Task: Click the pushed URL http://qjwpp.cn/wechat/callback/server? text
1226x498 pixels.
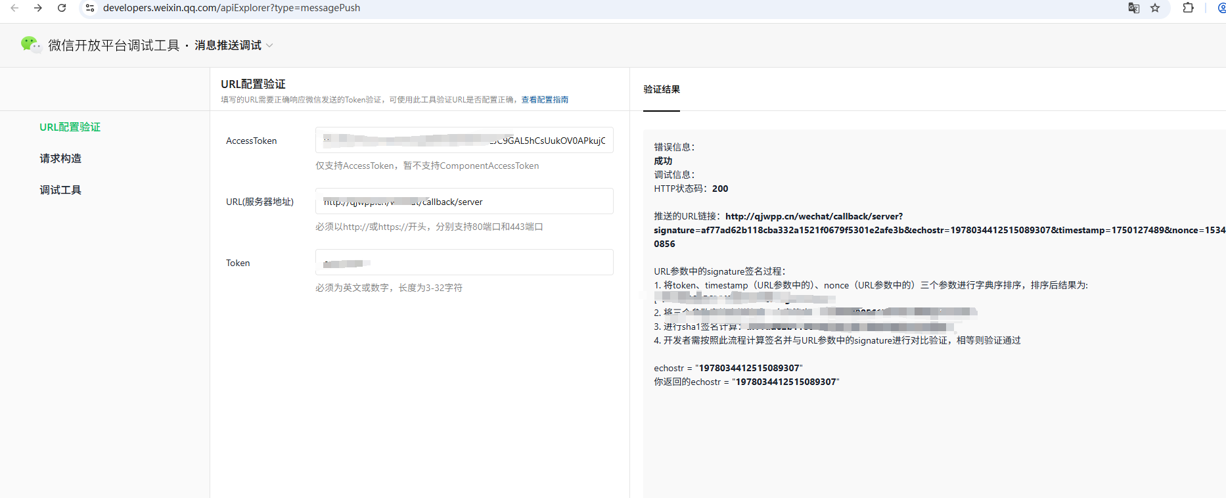Action: (x=814, y=216)
